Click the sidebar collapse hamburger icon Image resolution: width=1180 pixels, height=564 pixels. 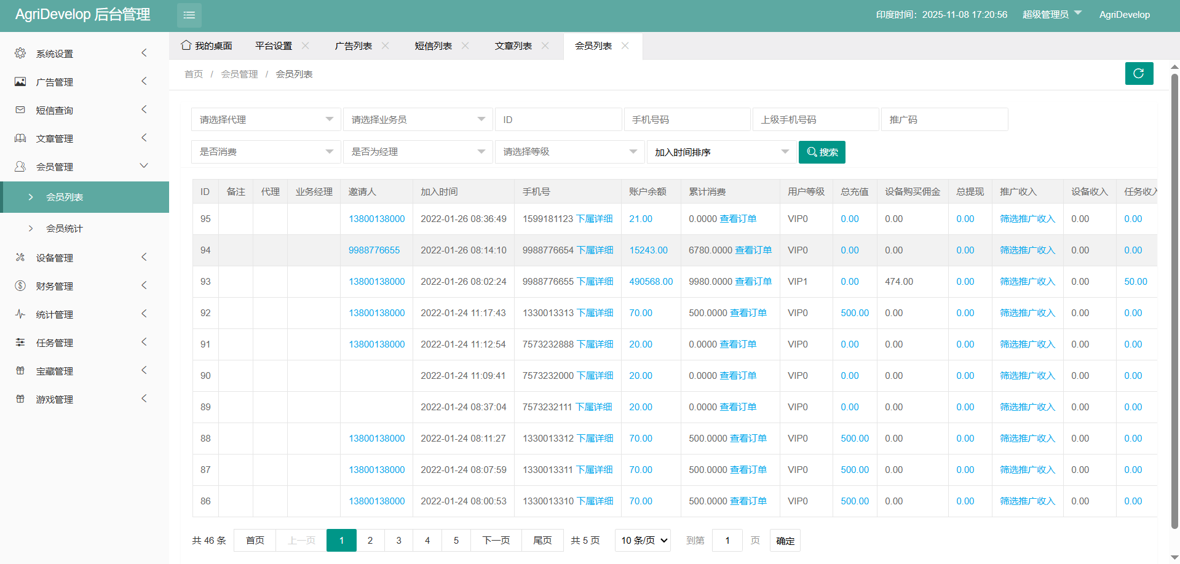click(189, 15)
